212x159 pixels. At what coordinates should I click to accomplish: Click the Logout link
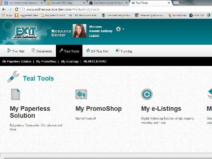pos(94,35)
